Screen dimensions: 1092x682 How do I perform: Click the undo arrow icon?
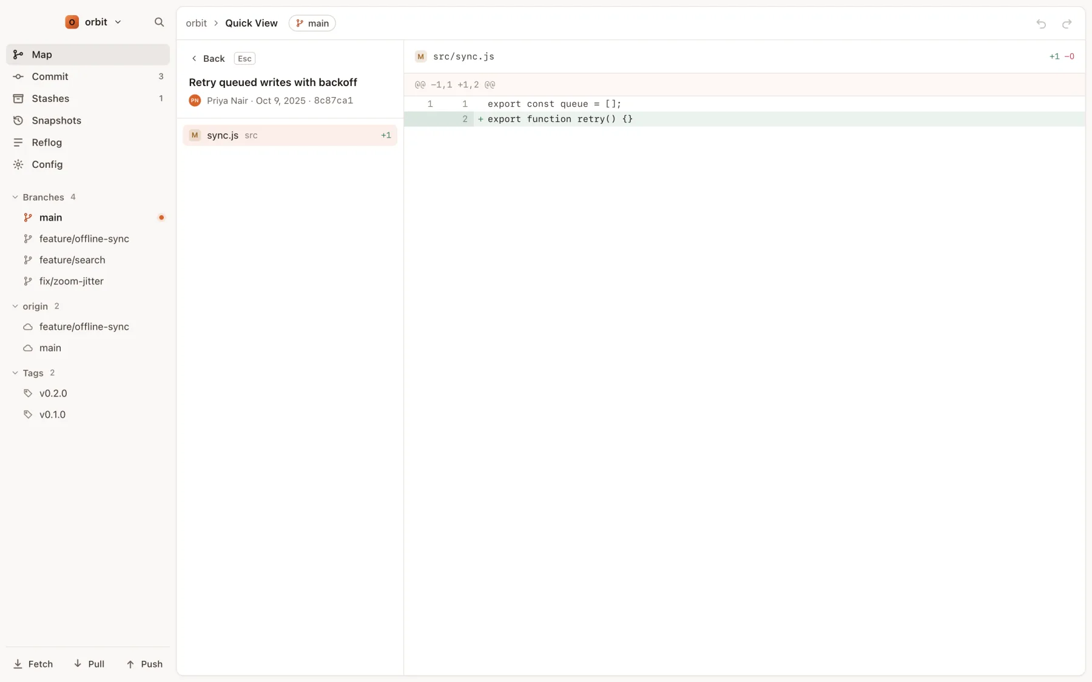tap(1041, 24)
